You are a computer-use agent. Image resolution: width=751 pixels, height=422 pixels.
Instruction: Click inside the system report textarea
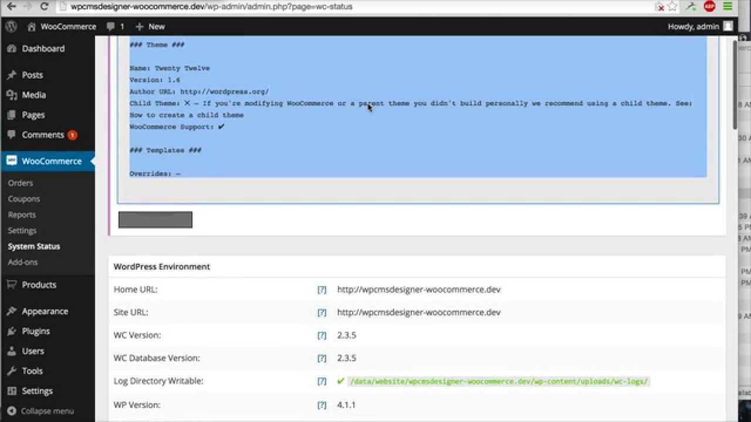418,120
